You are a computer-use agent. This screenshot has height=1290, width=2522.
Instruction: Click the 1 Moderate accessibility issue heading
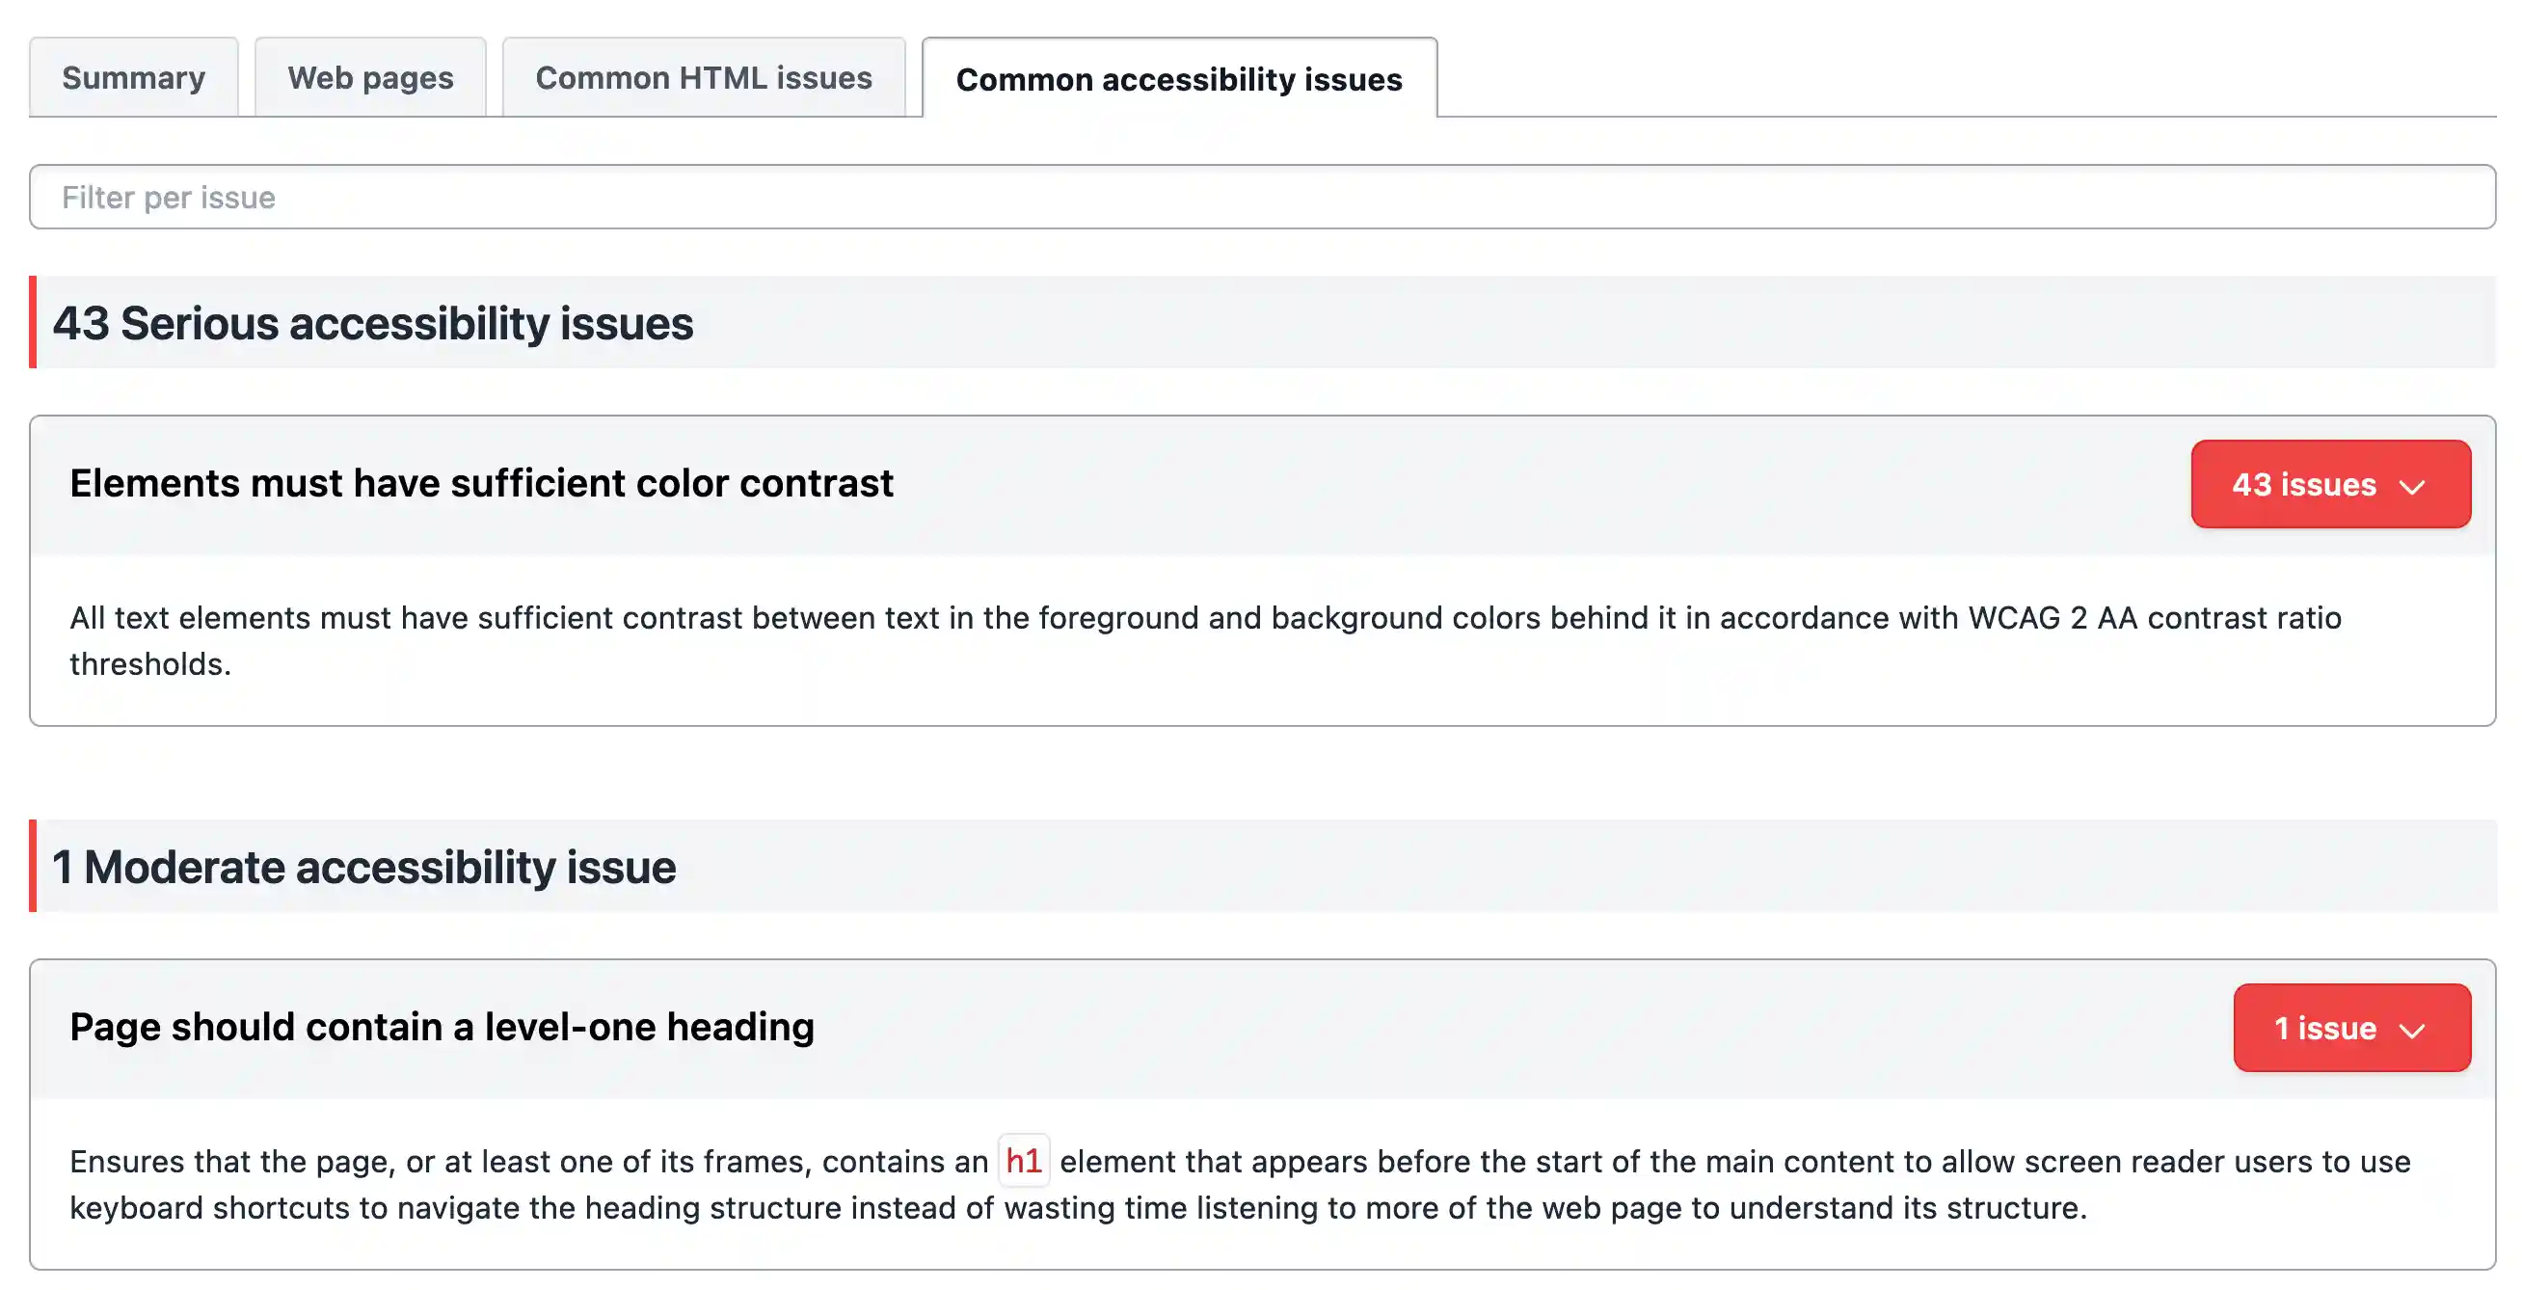(x=363, y=865)
